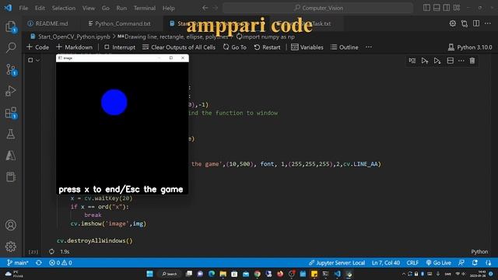This screenshot has width=498, height=280.
Task: Open the View menu
Action: tap(88, 8)
